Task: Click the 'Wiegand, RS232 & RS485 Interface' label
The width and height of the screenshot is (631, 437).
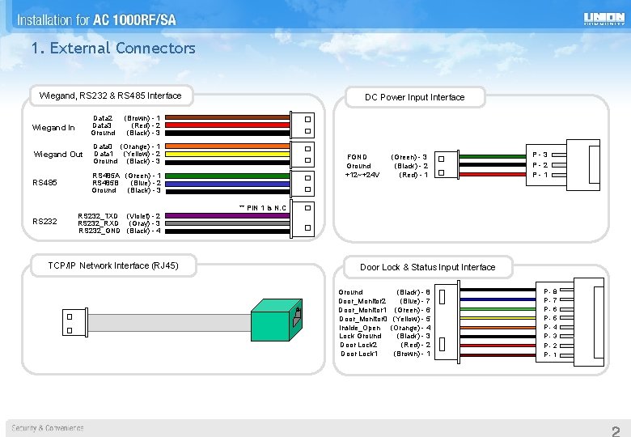Action: [110, 95]
